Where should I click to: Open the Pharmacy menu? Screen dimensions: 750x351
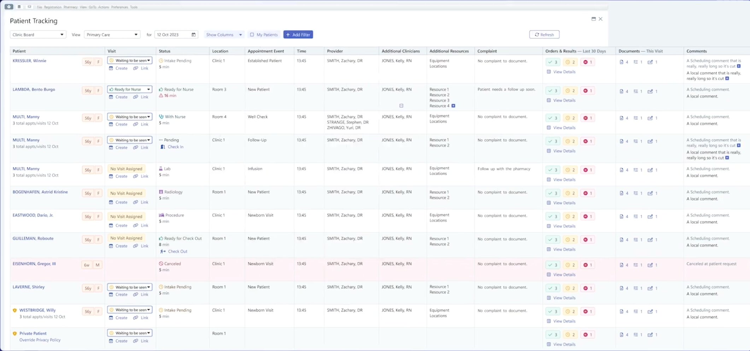tap(70, 7)
